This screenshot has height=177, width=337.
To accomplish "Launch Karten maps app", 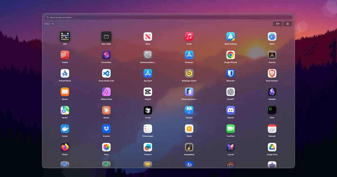I will (65, 110).
